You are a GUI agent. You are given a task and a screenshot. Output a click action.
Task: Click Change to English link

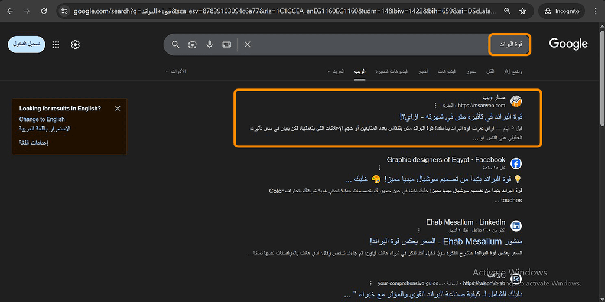pos(42,119)
